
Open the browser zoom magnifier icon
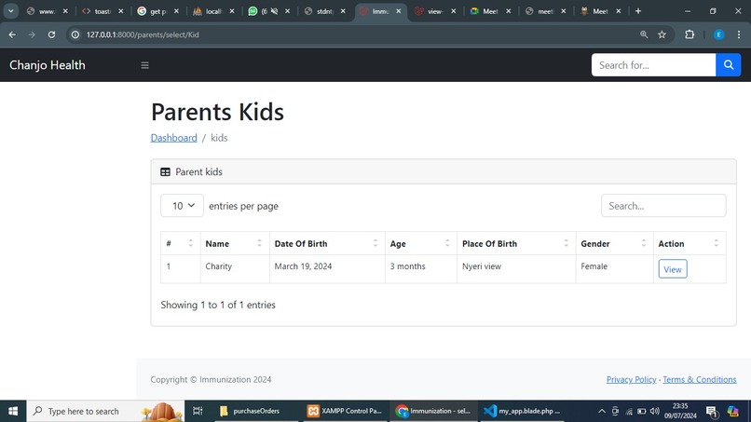[x=644, y=34]
